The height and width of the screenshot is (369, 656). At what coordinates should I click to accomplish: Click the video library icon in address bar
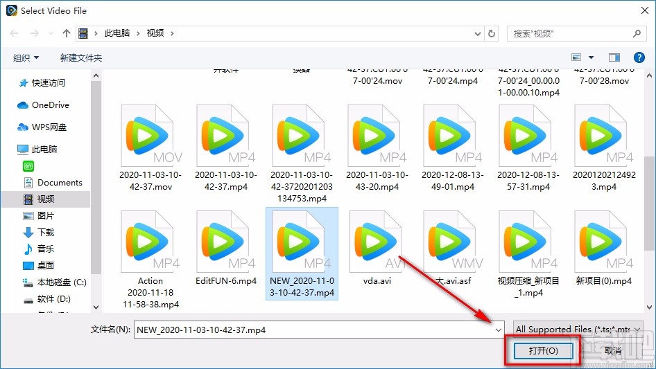84,33
